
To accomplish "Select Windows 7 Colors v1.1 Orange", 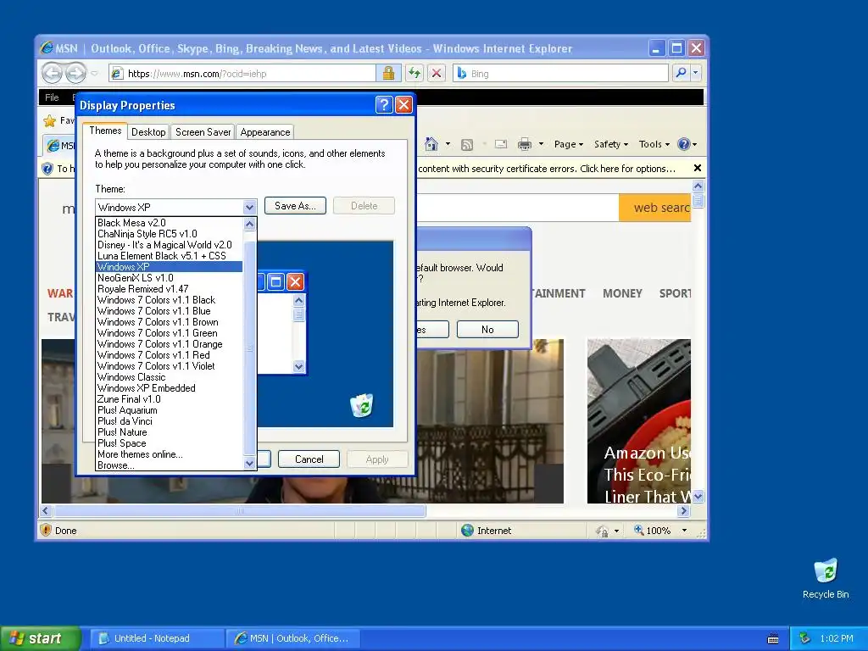I will [169, 344].
